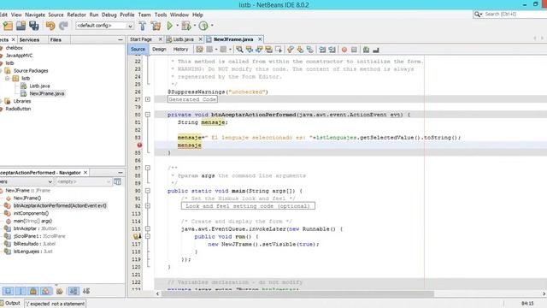Screen dimensions: 547x308
Task: Open the Profile Project dropdown arrow
Action: (212, 26)
